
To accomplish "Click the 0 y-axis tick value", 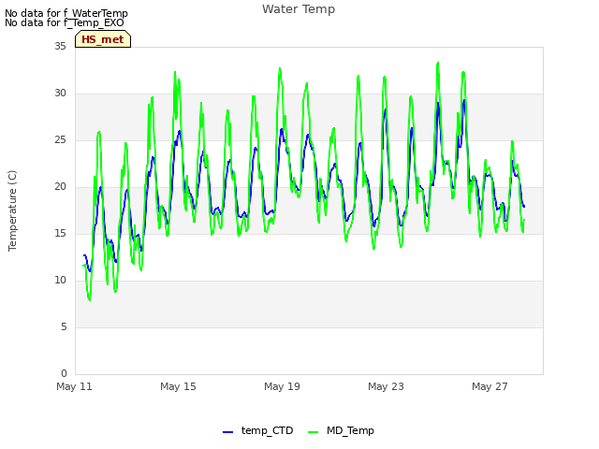I will (x=64, y=373).
